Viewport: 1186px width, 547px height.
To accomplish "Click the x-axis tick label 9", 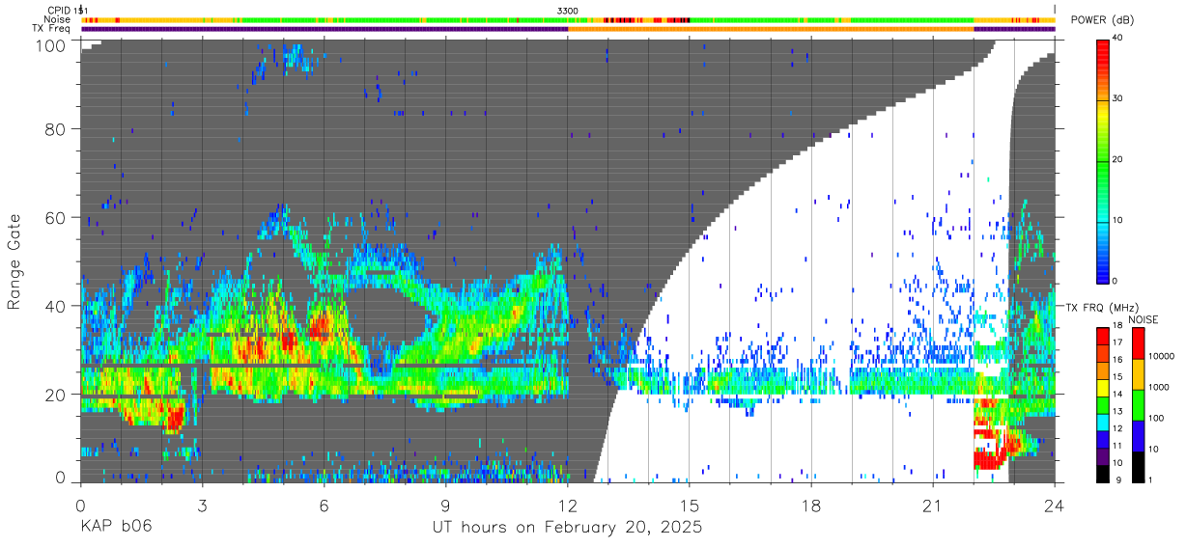I will click(445, 505).
